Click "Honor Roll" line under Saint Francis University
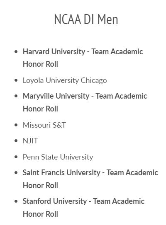Screen dimensions: 166x225 click(40, 185)
